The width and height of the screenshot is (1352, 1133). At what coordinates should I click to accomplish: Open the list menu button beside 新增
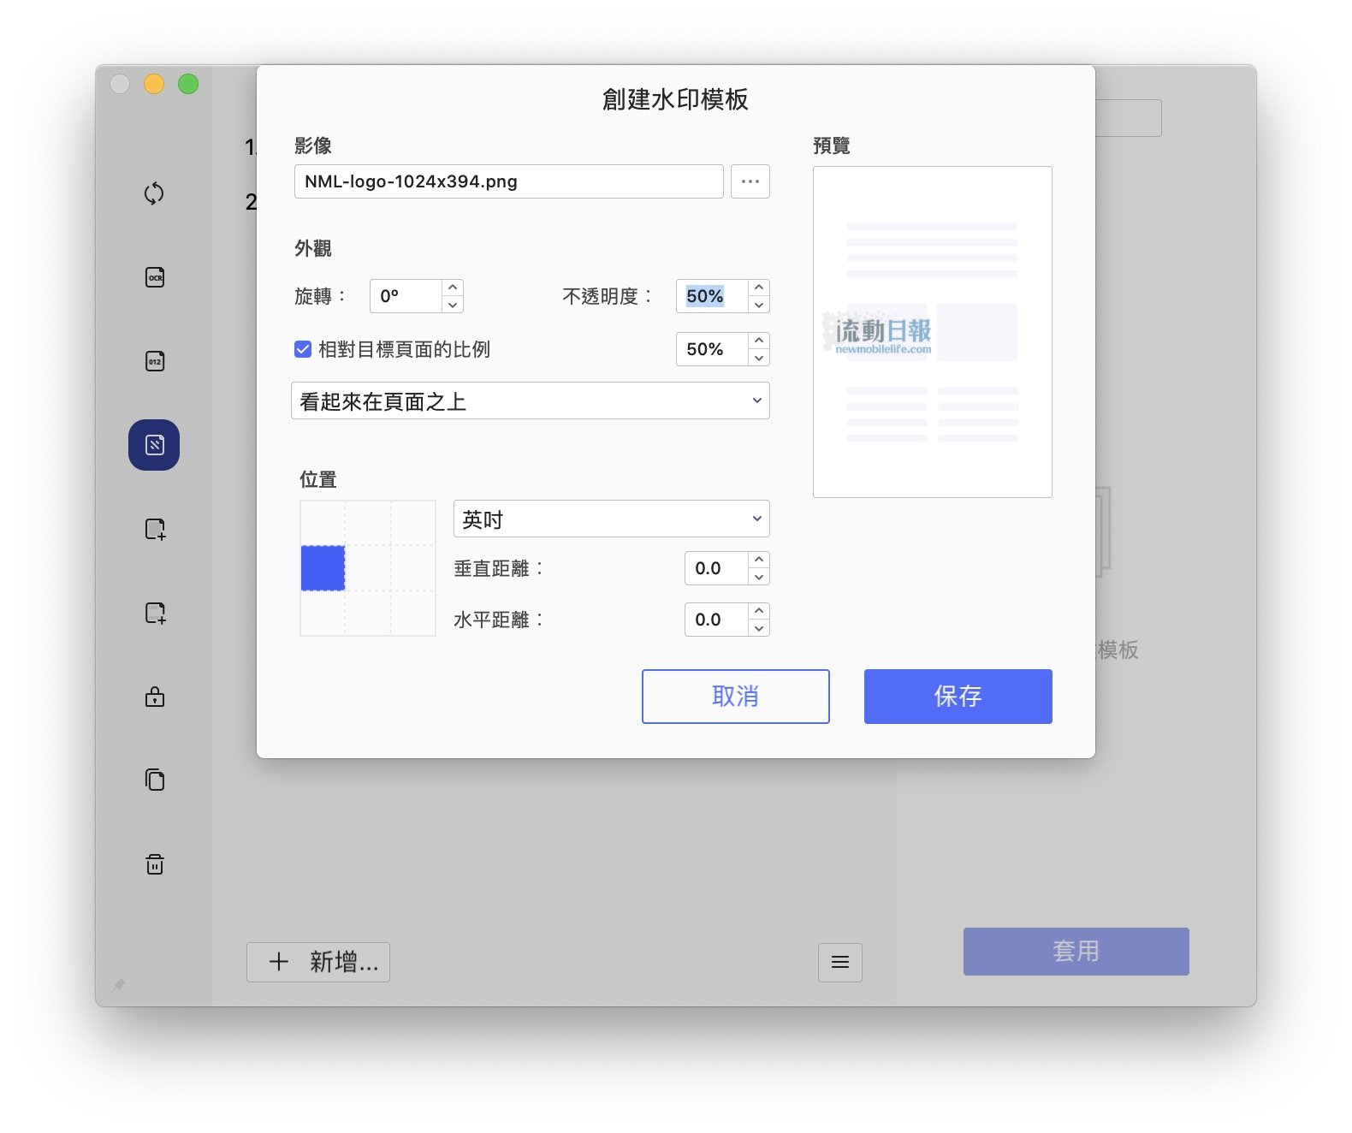tap(840, 963)
